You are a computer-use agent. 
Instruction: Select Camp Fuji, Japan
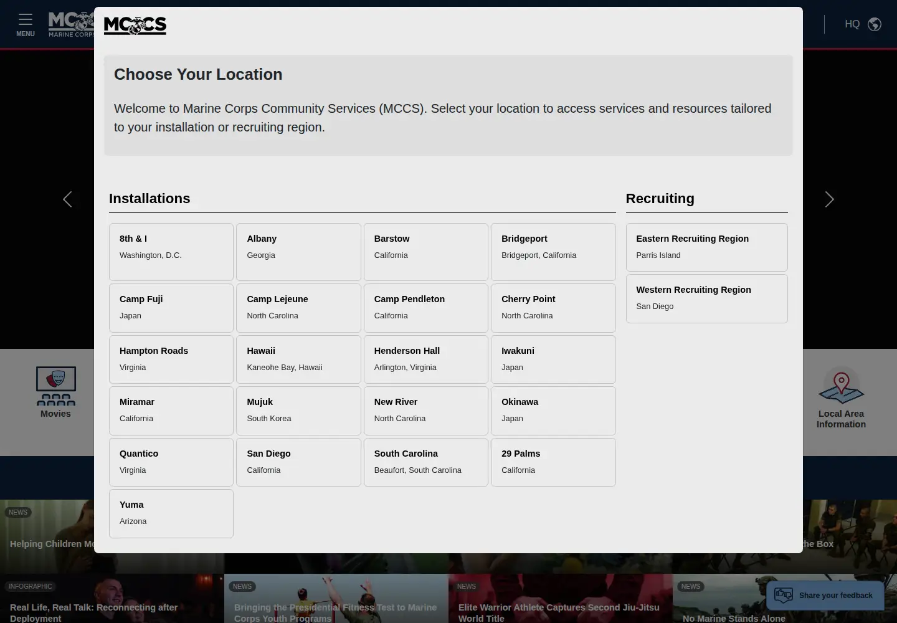pyautogui.click(x=171, y=308)
